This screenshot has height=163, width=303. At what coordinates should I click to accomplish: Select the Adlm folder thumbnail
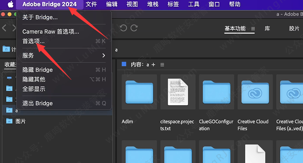(139, 92)
